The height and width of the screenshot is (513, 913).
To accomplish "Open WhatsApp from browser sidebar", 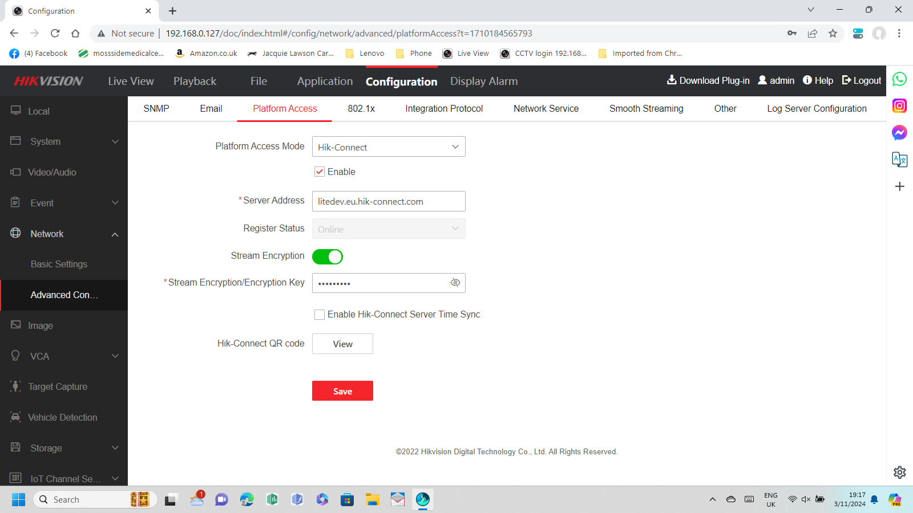I will pos(899,79).
